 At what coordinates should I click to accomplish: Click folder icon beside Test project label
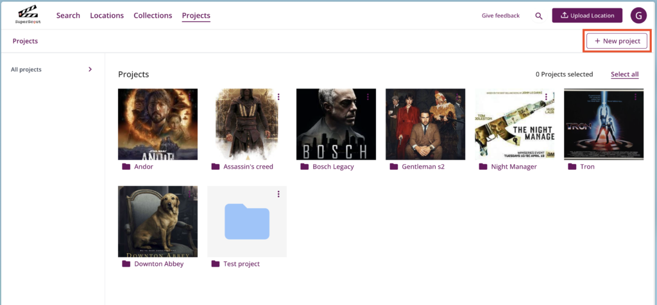(216, 264)
